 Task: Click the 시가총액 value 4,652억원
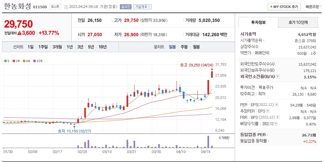[x=307, y=35]
